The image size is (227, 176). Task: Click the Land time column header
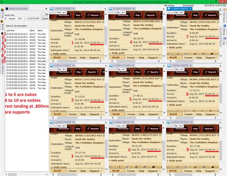[x=10, y=30]
